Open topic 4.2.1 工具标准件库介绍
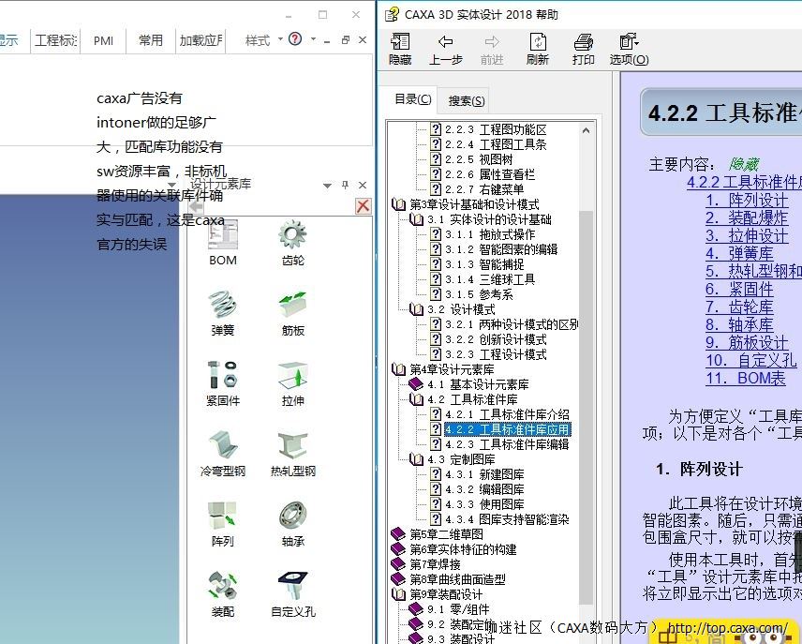The image size is (802, 644). coord(507,414)
